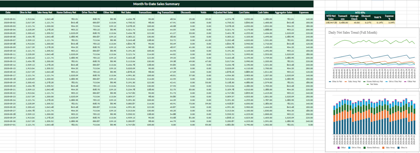Select the Net Sales column header
Viewport: 420px width, 153px height.
[126, 12]
